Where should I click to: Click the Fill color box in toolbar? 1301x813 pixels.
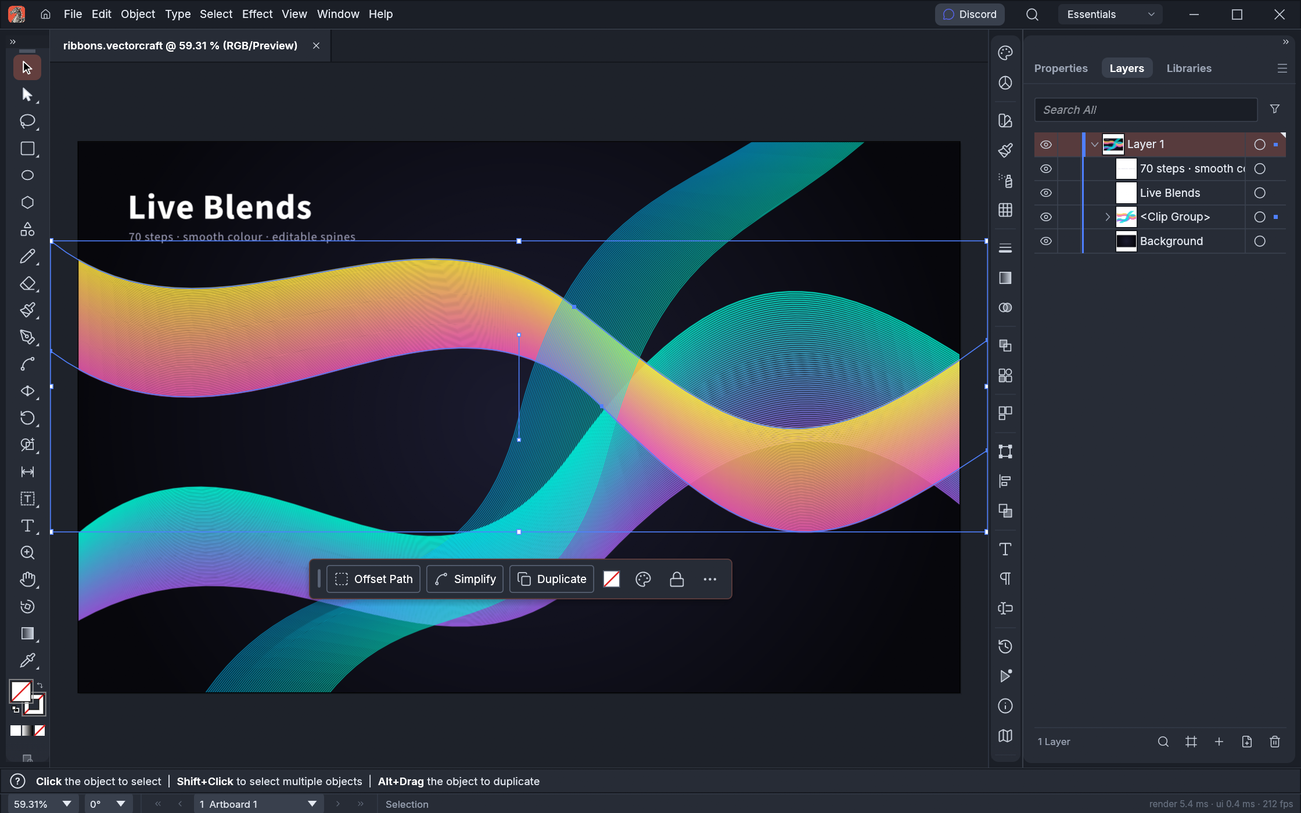21,691
